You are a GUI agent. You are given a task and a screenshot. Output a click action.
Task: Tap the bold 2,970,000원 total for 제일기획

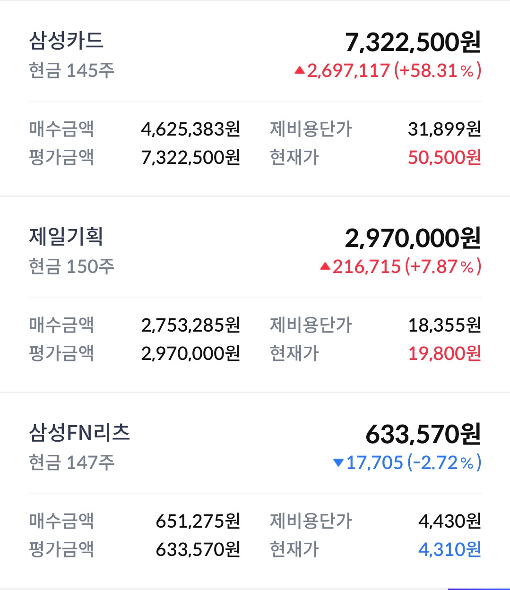[x=413, y=238]
